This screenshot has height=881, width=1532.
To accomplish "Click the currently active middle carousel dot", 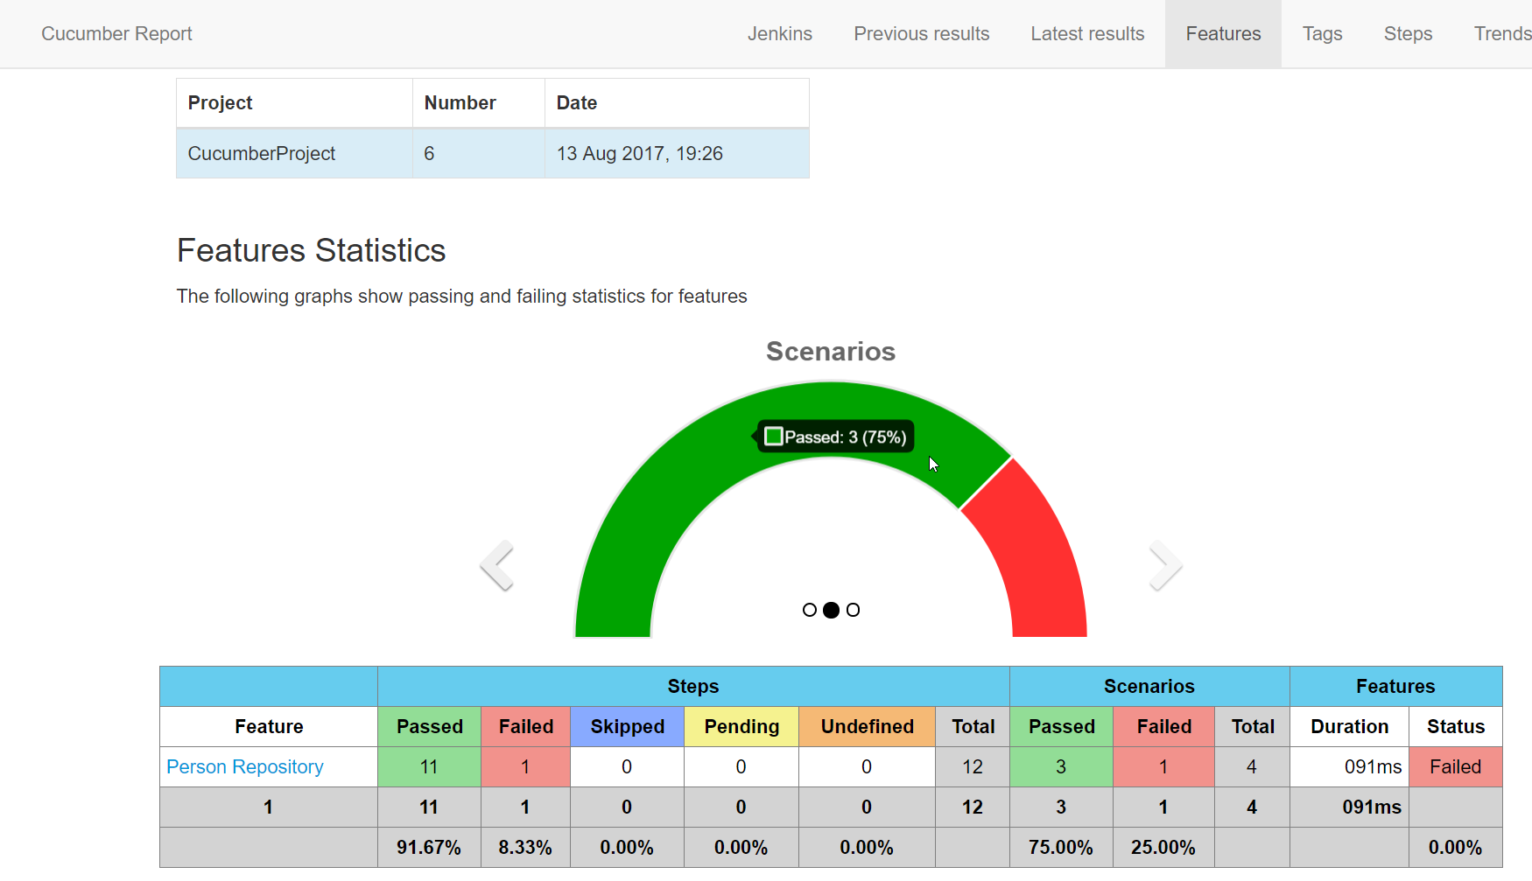I will pos(831,609).
